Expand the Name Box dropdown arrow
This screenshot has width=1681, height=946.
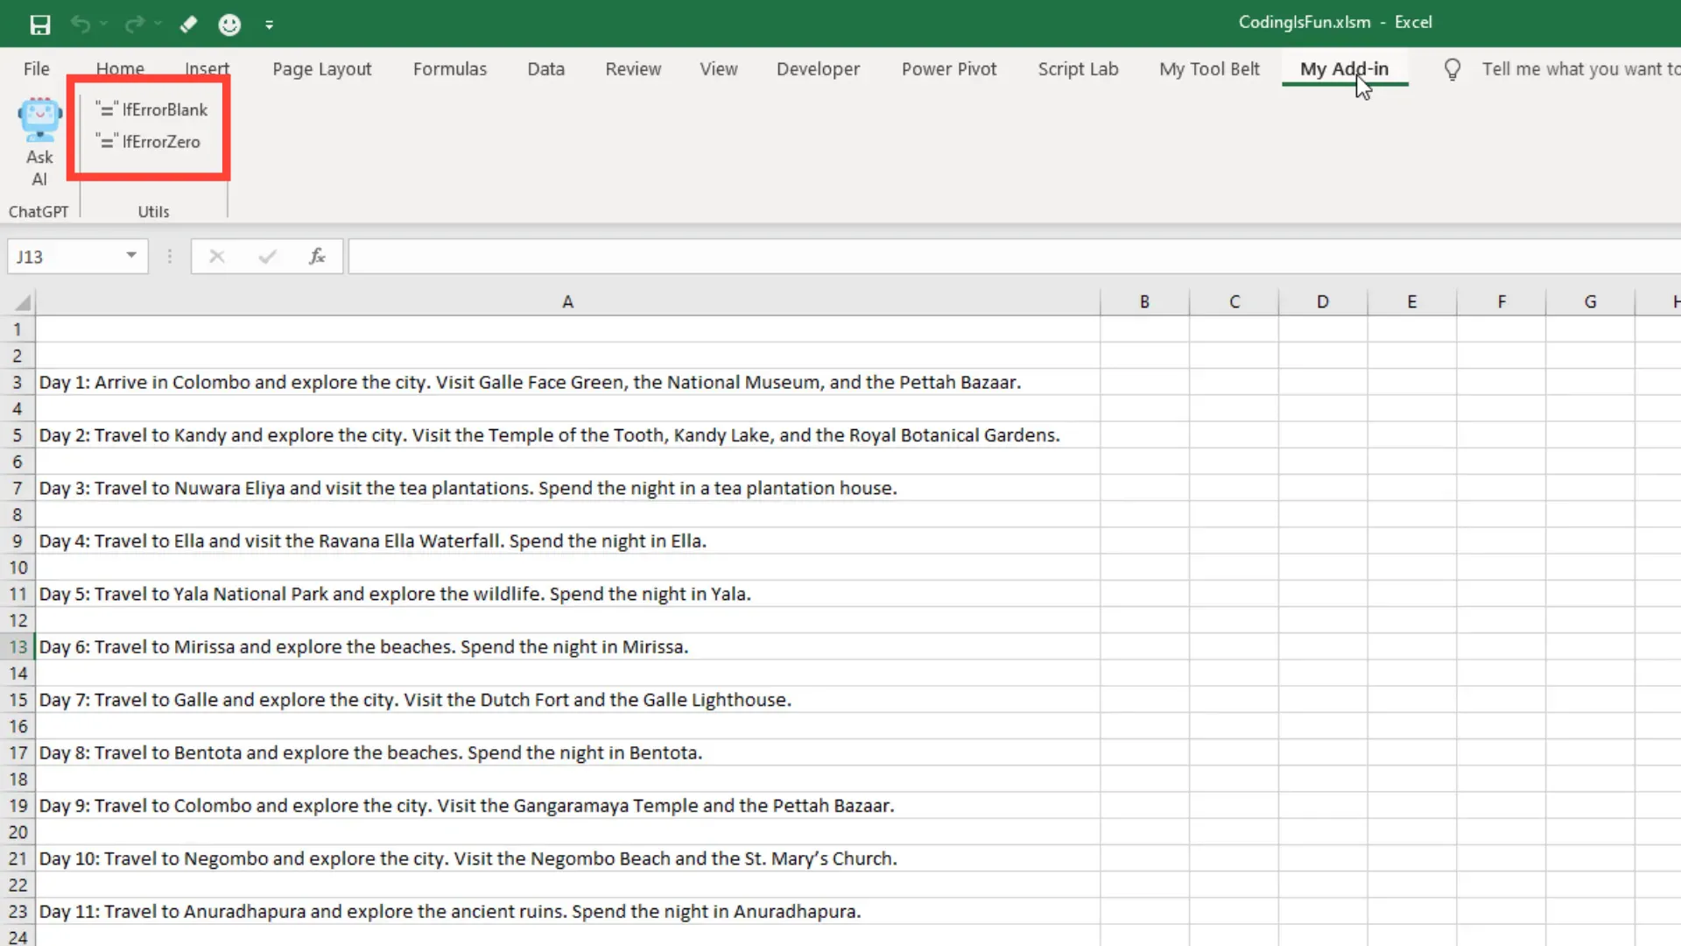(131, 256)
